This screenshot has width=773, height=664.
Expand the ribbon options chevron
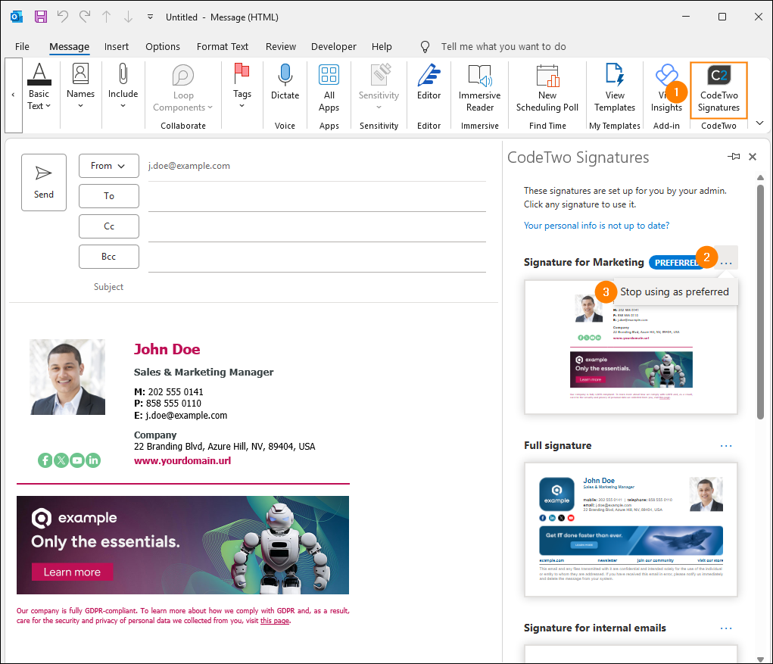(759, 123)
